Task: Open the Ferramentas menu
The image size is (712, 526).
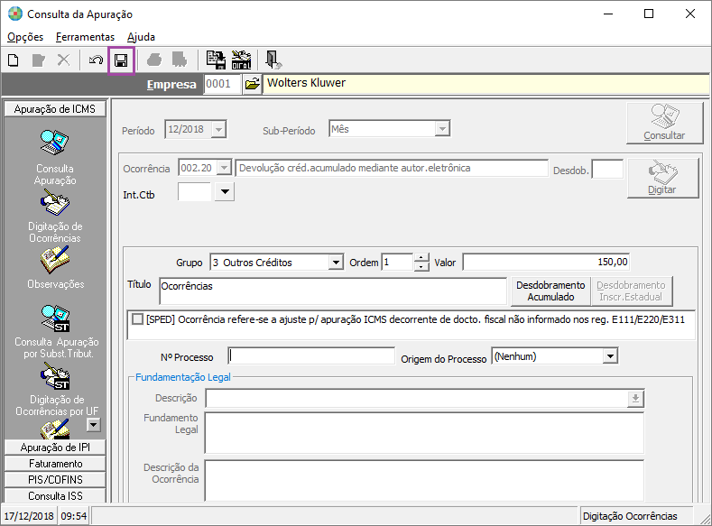Action: tap(85, 37)
